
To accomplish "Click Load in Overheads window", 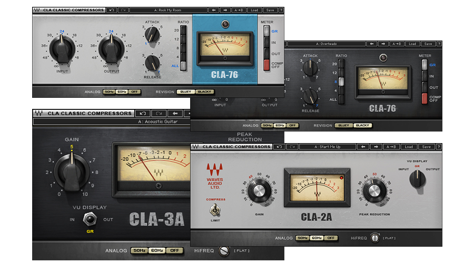I will tap(412, 44).
